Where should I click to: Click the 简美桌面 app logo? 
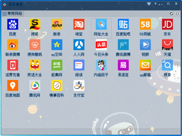point(5,5)
